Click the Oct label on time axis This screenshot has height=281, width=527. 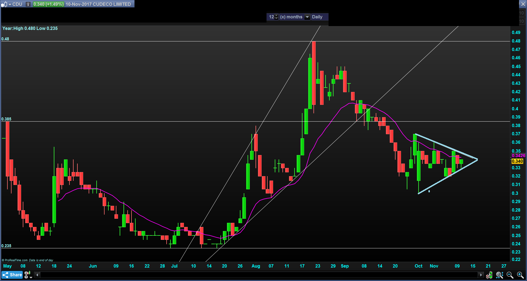tap(419, 266)
